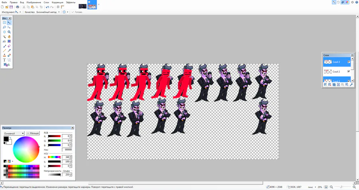Toggle the Layers window button top-right
The width and height of the screenshot is (359, 190).
coord(343,2)
